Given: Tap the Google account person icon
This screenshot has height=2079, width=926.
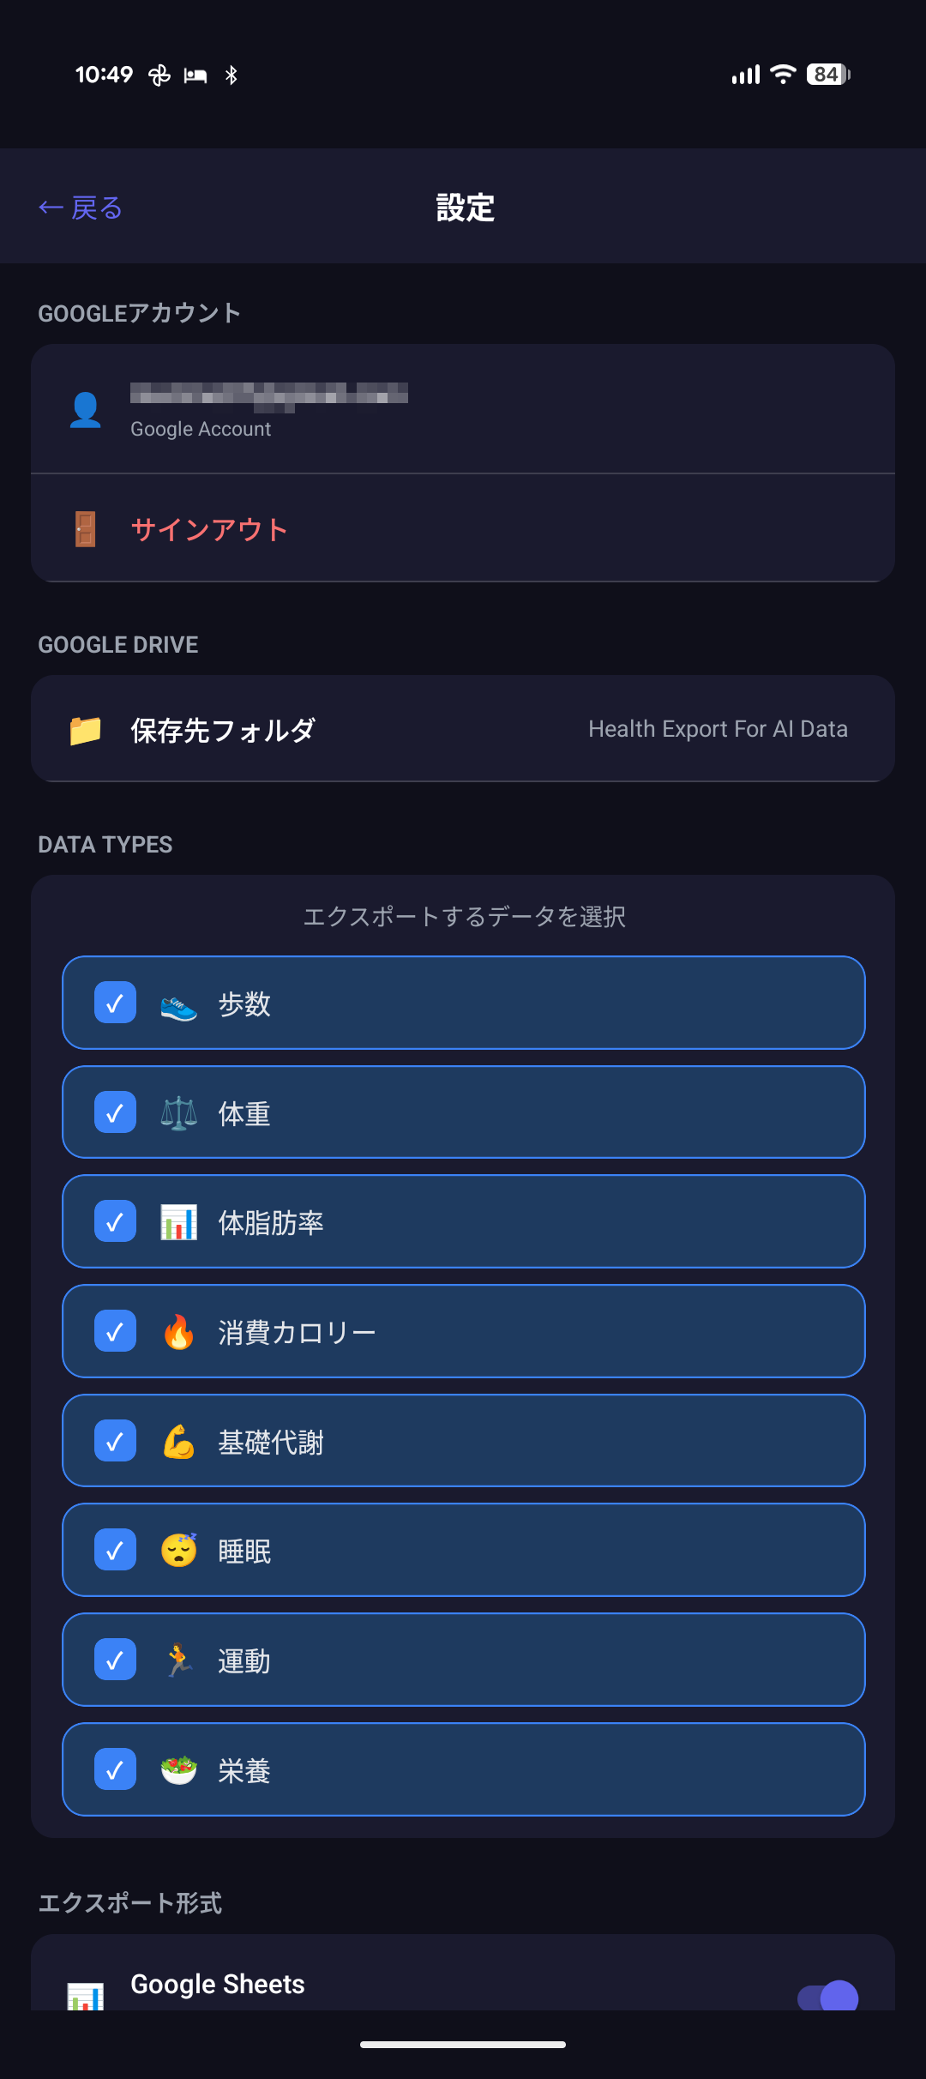Looking at the screenshot, I should point(85,410).
